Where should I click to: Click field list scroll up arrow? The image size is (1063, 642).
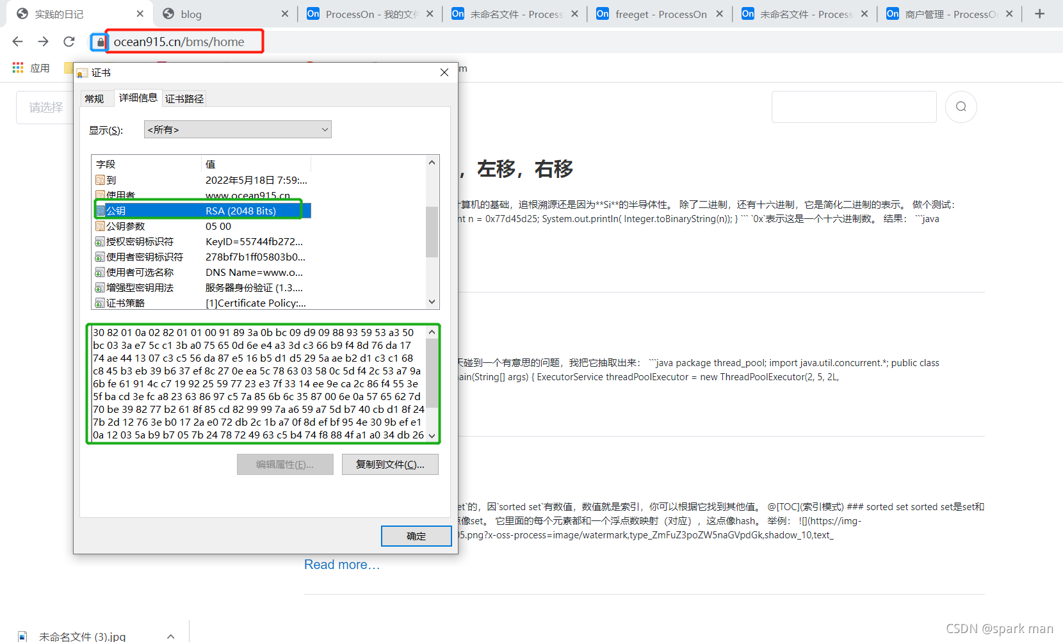pos(432,163)
